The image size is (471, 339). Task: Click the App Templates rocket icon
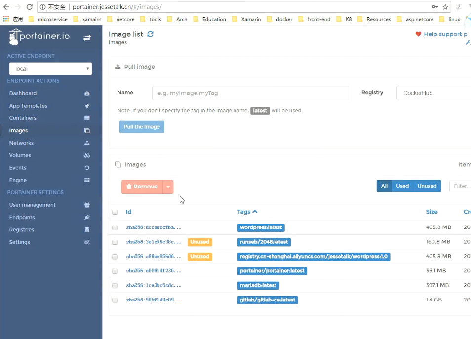pyautogui.click(x=87, y=106)
